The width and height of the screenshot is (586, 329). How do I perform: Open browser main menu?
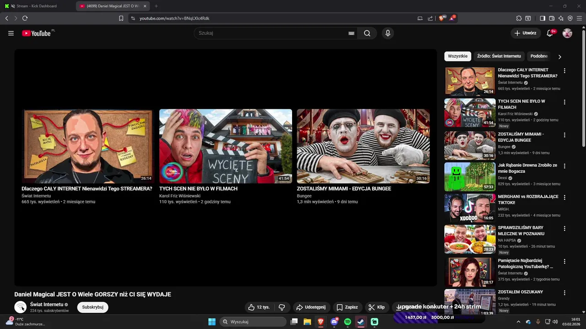tap(579, 18)
